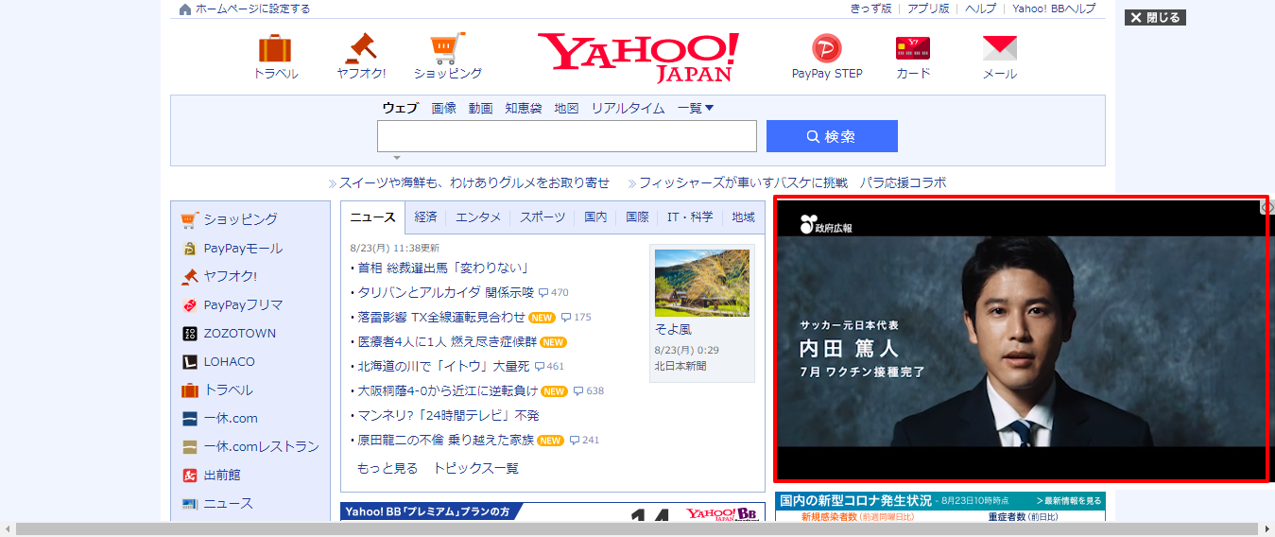Open comments on 落雷影響 TX story
1275x537 pixels.
point(577,318)
